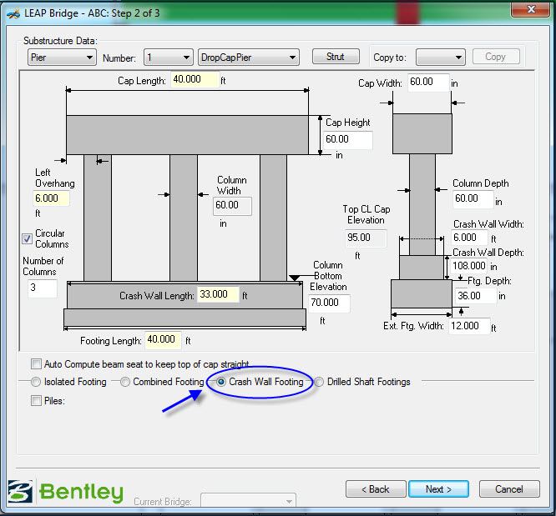Toggle the Circular Columns checkbox

point(28,238)
